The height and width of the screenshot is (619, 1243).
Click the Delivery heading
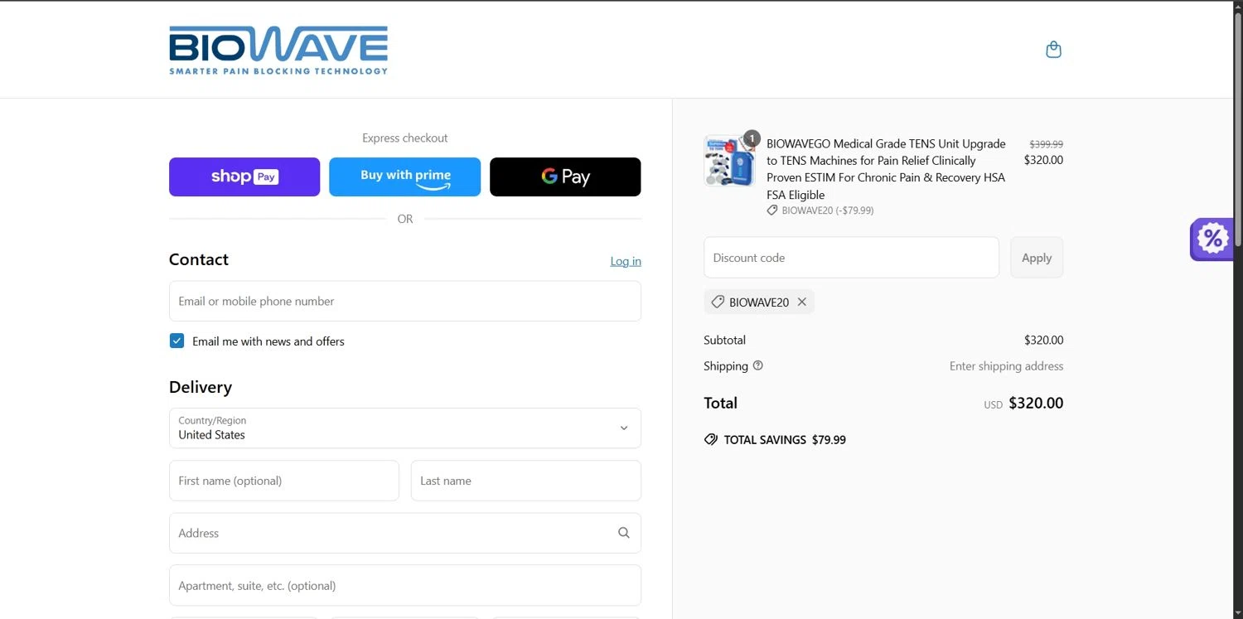tap(201, 387)
